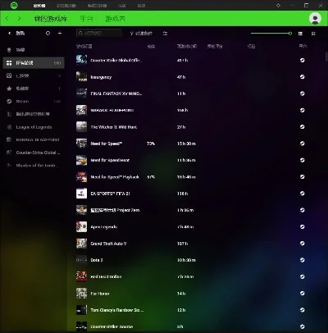Click the sort order icon beside the filter
Image resolution: width=328 pixels, height=333 pixels.
[x=165, y=34]
